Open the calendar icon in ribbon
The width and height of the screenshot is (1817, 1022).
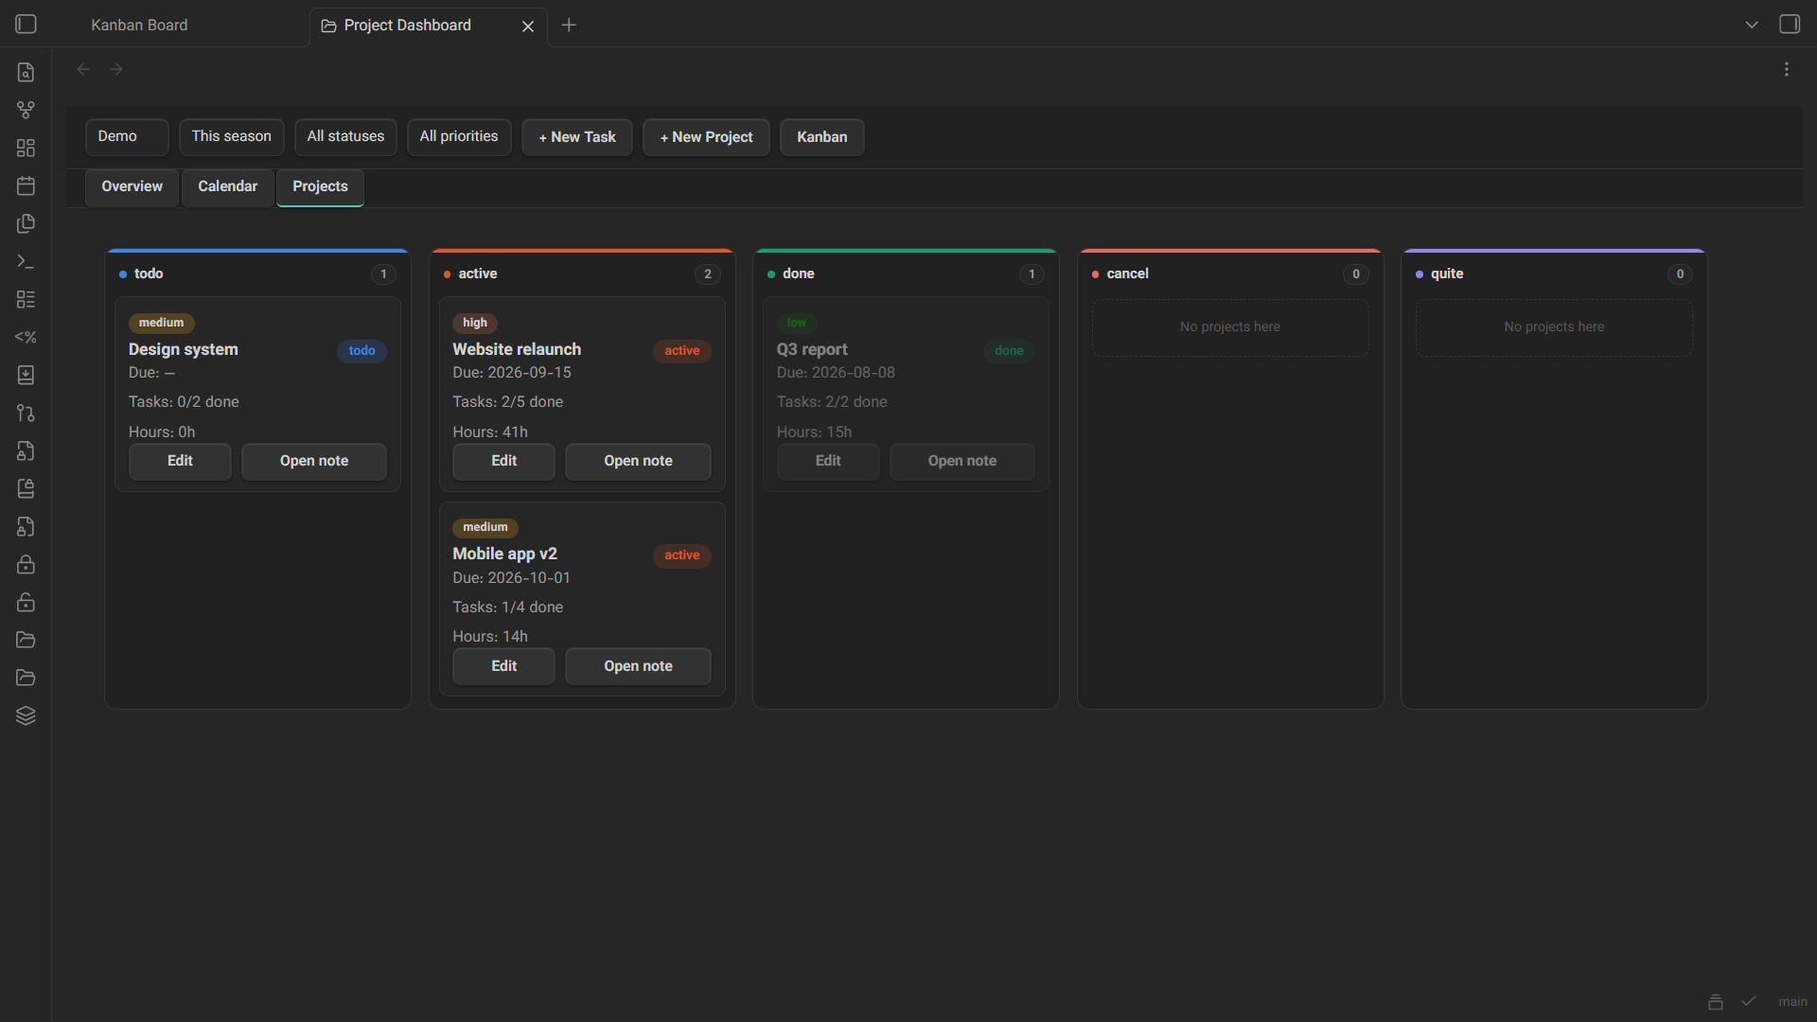click(x=26, y=185)
